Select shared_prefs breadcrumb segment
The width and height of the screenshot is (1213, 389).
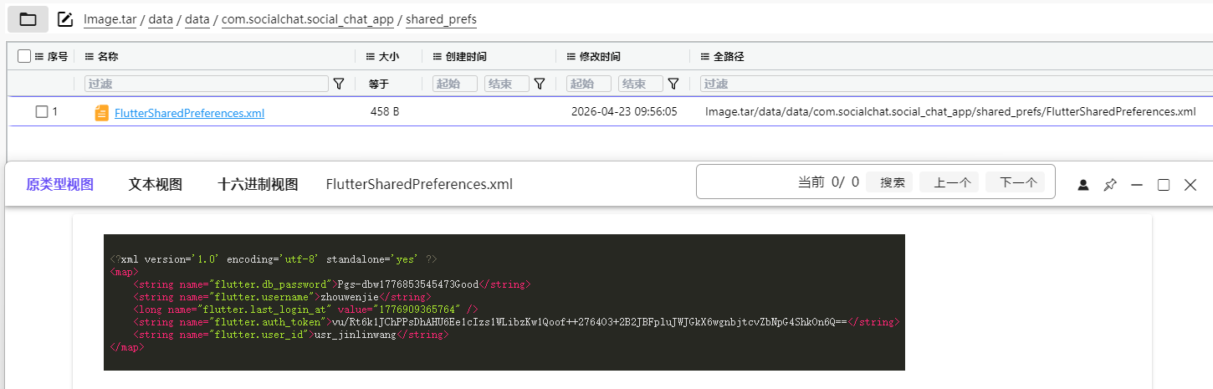442,19
